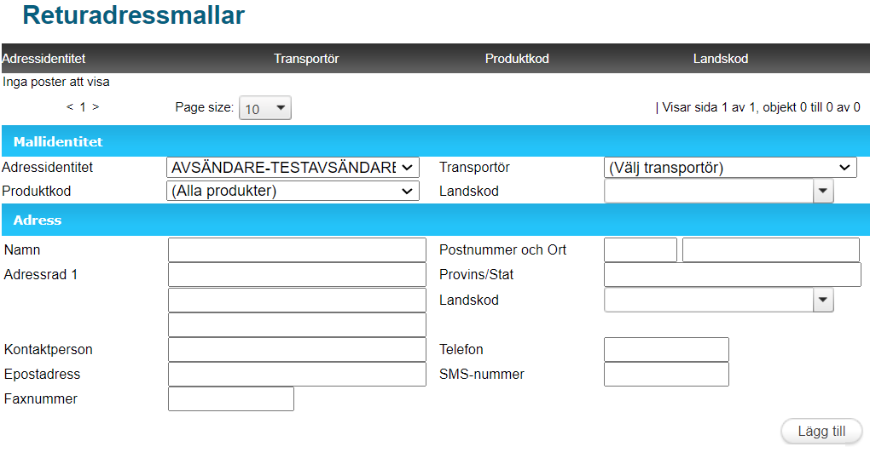Open the Alla produkter dropdown

pos(293,192)
